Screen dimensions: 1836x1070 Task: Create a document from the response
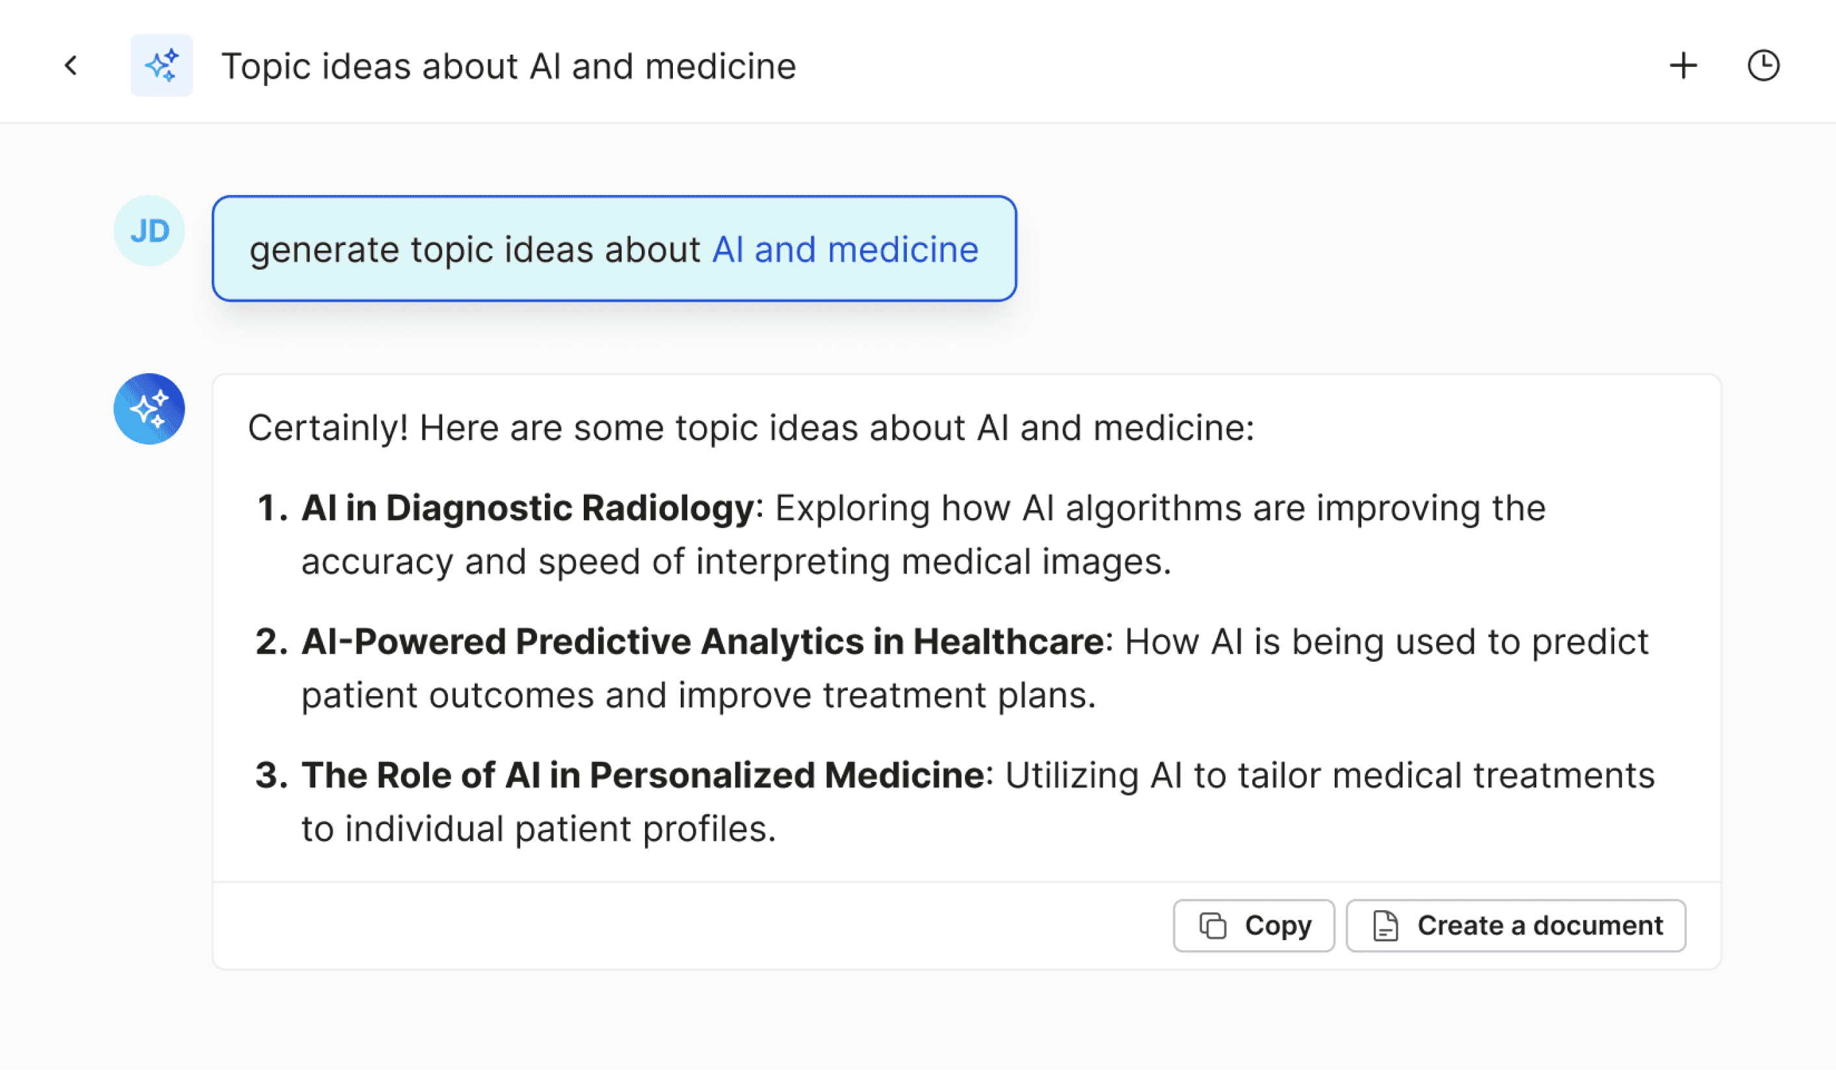tap(1516, 926)
